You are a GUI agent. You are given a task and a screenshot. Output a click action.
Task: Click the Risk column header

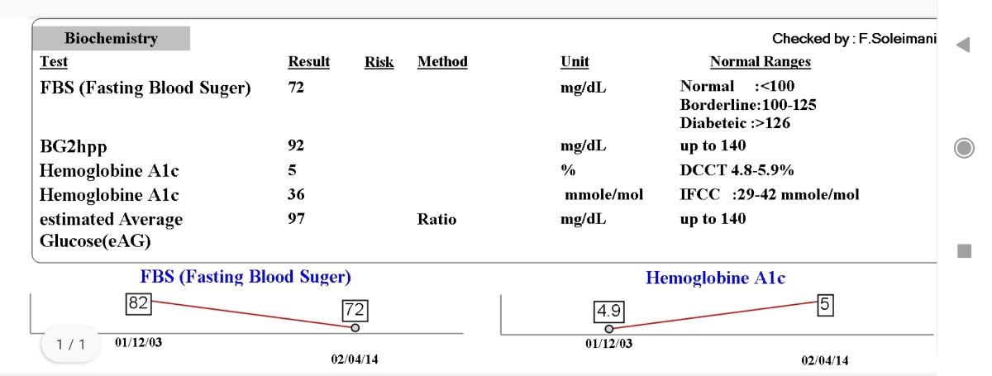point(379,62)
